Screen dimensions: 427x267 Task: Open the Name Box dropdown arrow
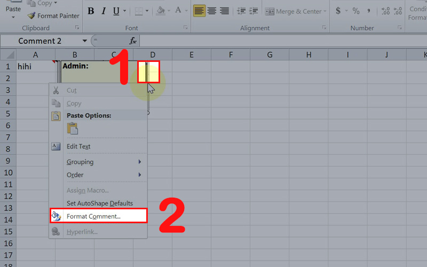coord(85,41)
